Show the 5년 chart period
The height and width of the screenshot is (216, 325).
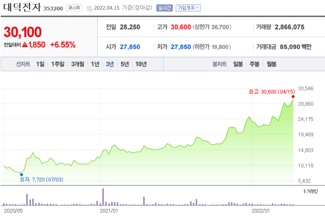(124, 64)
